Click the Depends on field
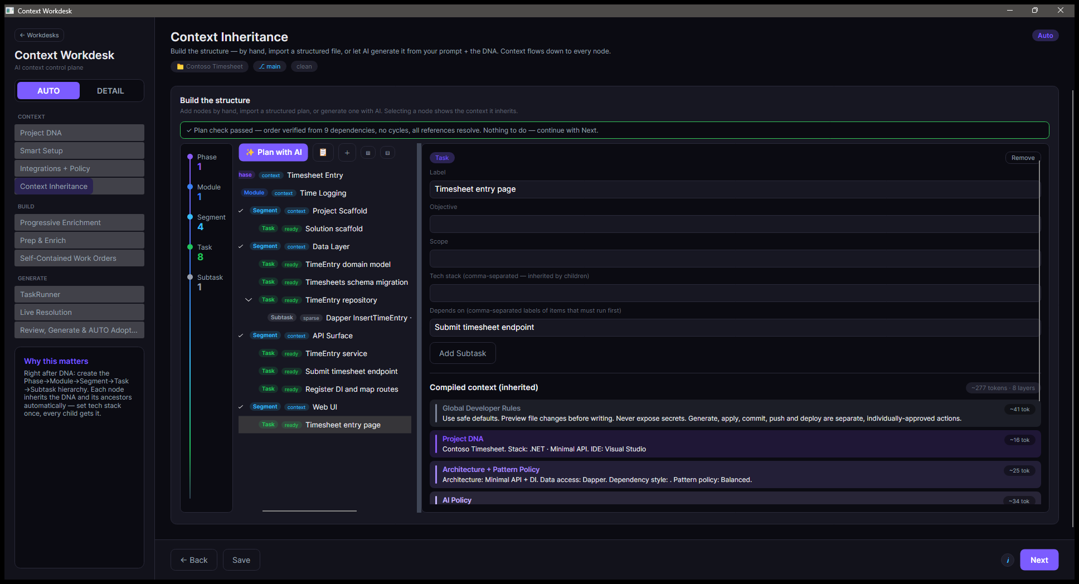1079x584 pixels. [734, 328]
